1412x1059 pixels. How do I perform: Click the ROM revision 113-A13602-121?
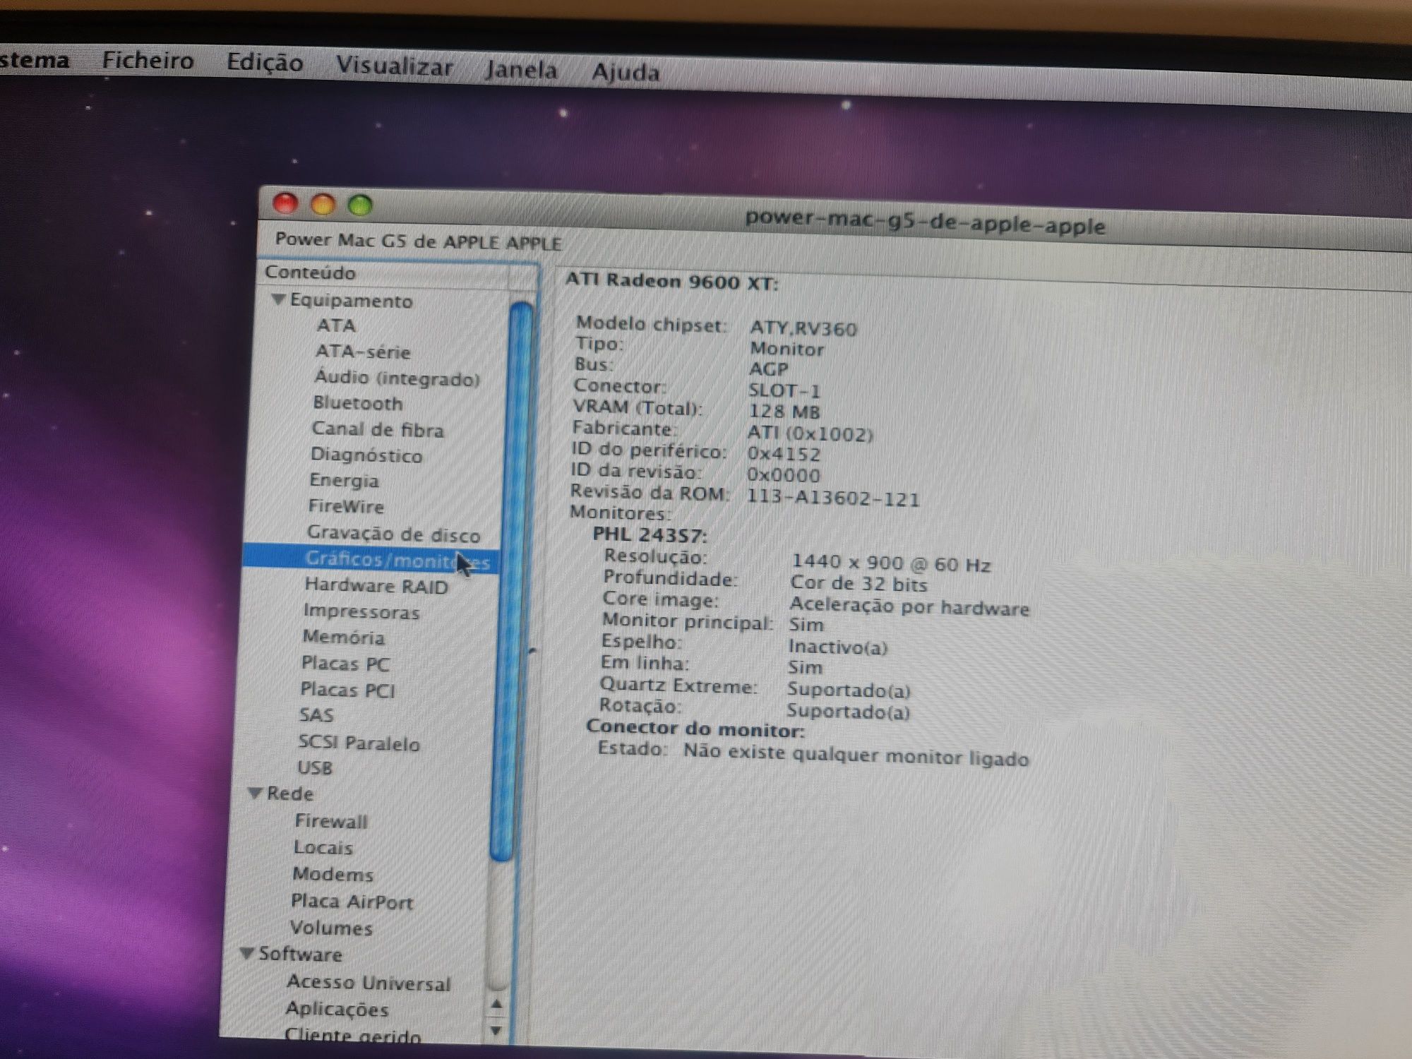pyautogui.click(x=834, y=498)
